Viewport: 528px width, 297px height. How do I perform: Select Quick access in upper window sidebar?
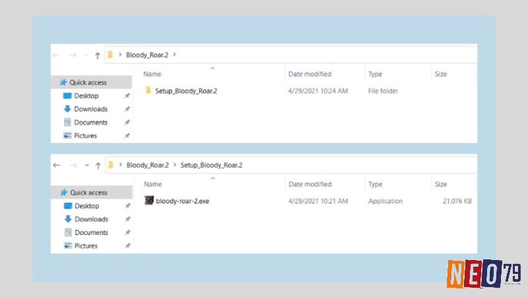[x=91, y=82]
